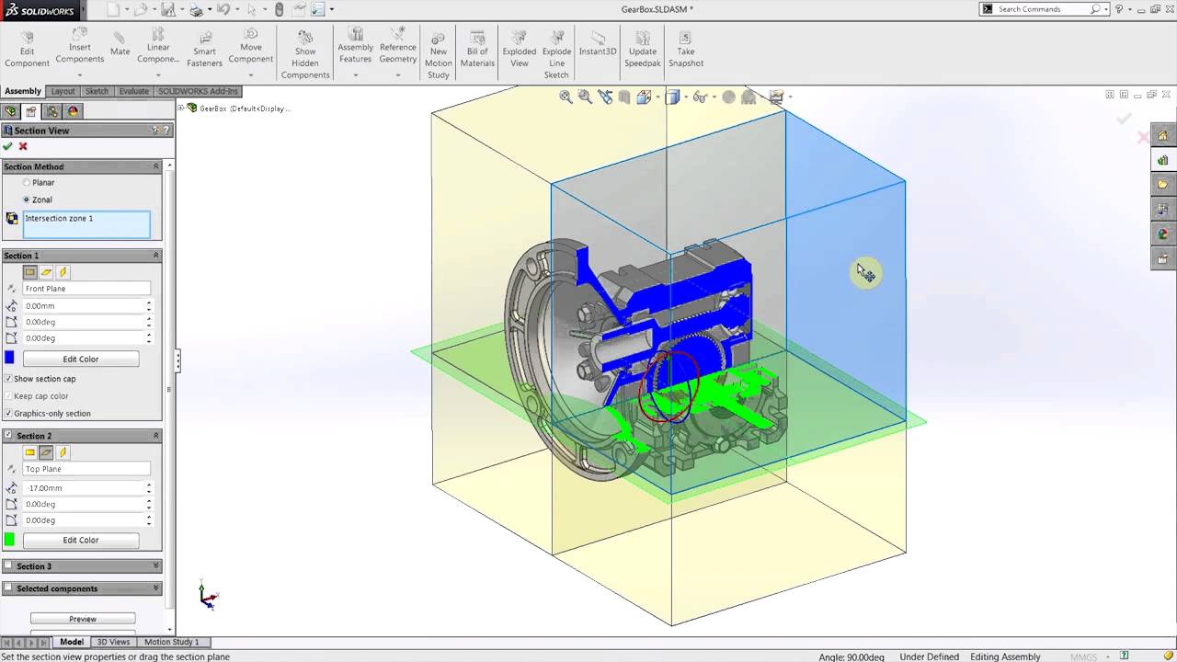
Task: Select Insert Components in ribbon
Action: (x=79, y=46)
